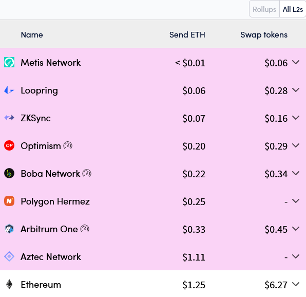306x297 pixels.
Task: Expand the Ethereum row chevron
Action: [296, 284]
